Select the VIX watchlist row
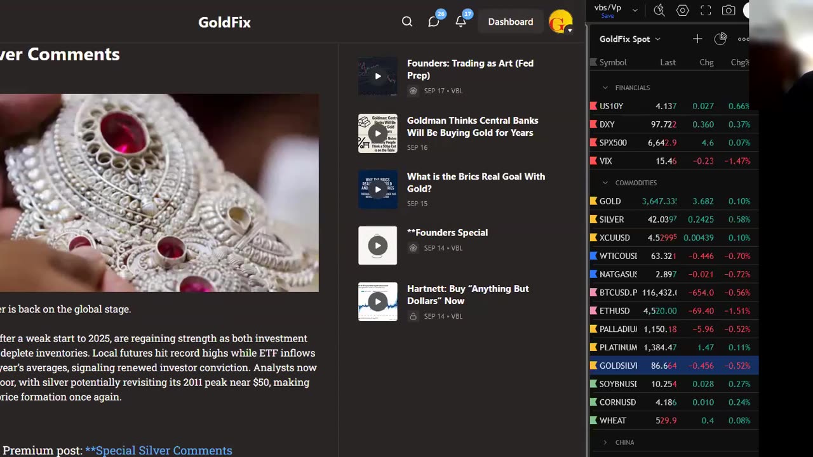 click(673, 161)
